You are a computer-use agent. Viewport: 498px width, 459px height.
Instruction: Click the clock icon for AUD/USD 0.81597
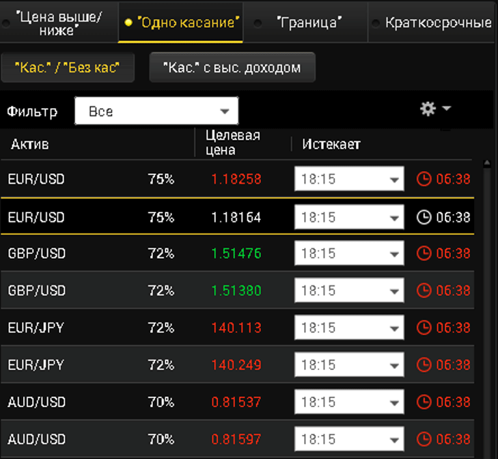[x=424, y=438]
